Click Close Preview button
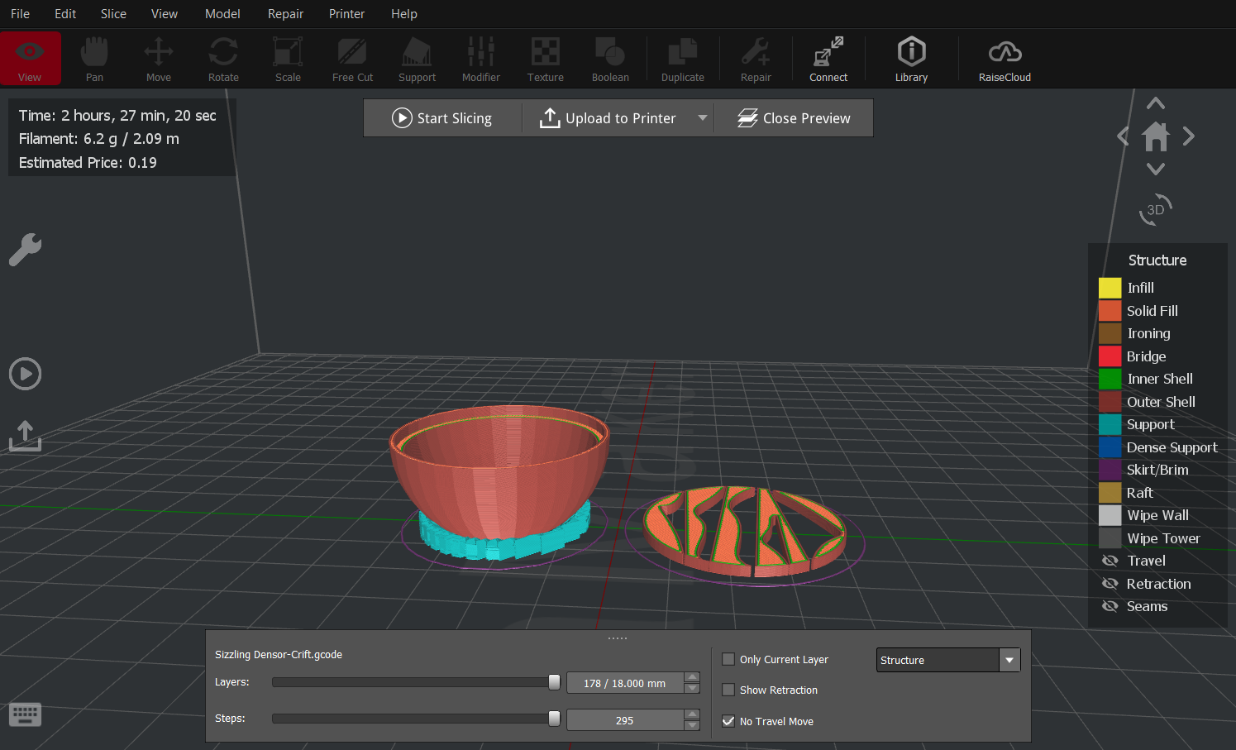Image resolution: width=1236 pixels, height=750 pixels. 794,118
